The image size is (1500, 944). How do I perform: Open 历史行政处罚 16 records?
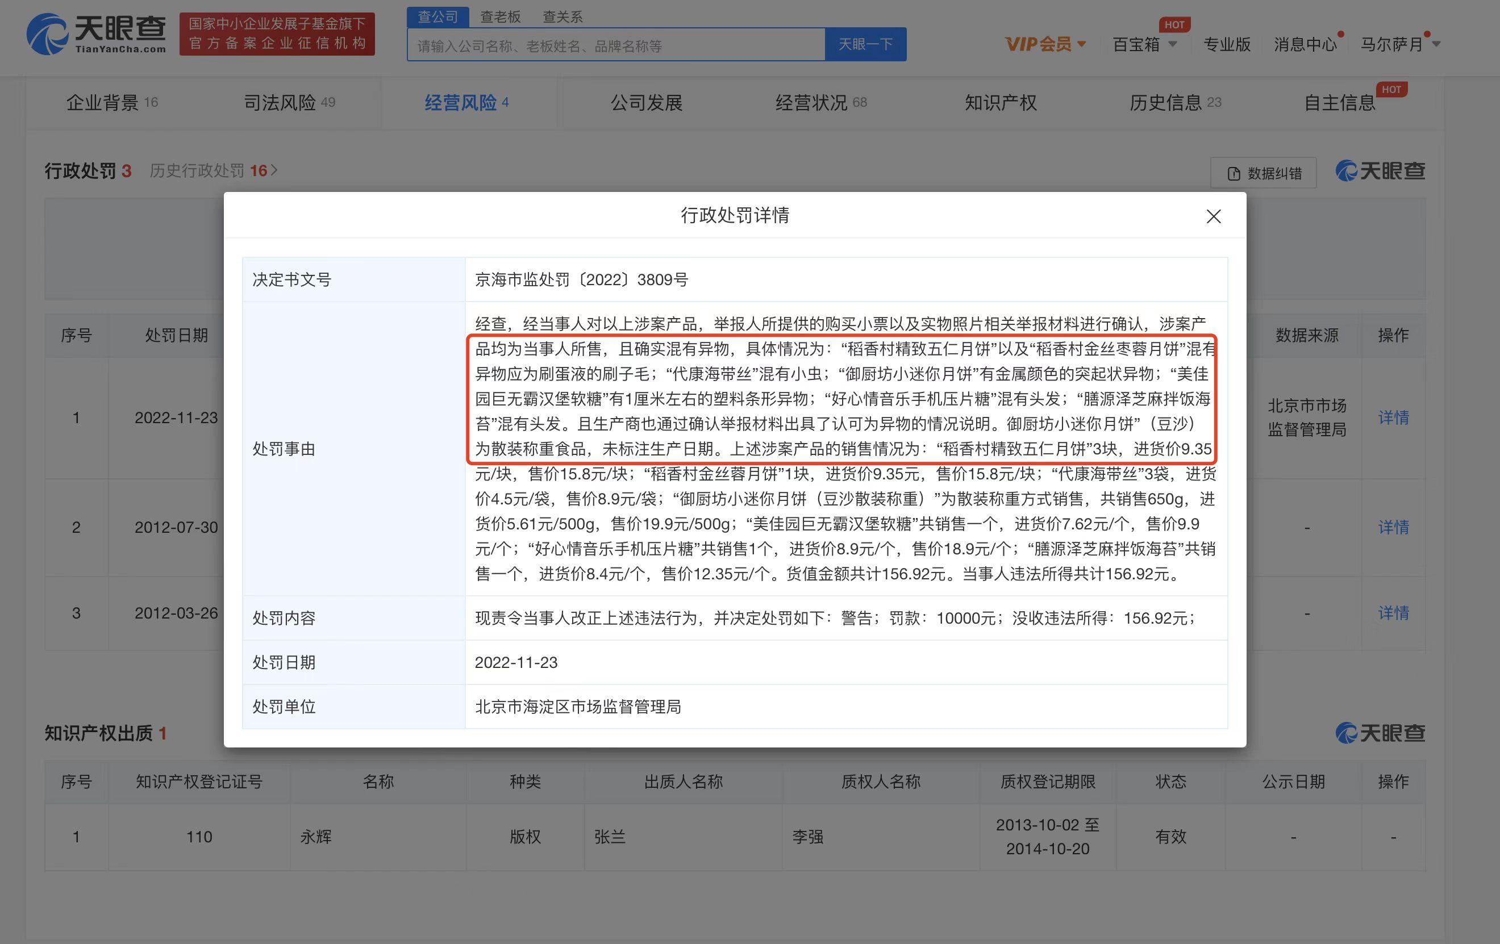[x=213, y=170]
